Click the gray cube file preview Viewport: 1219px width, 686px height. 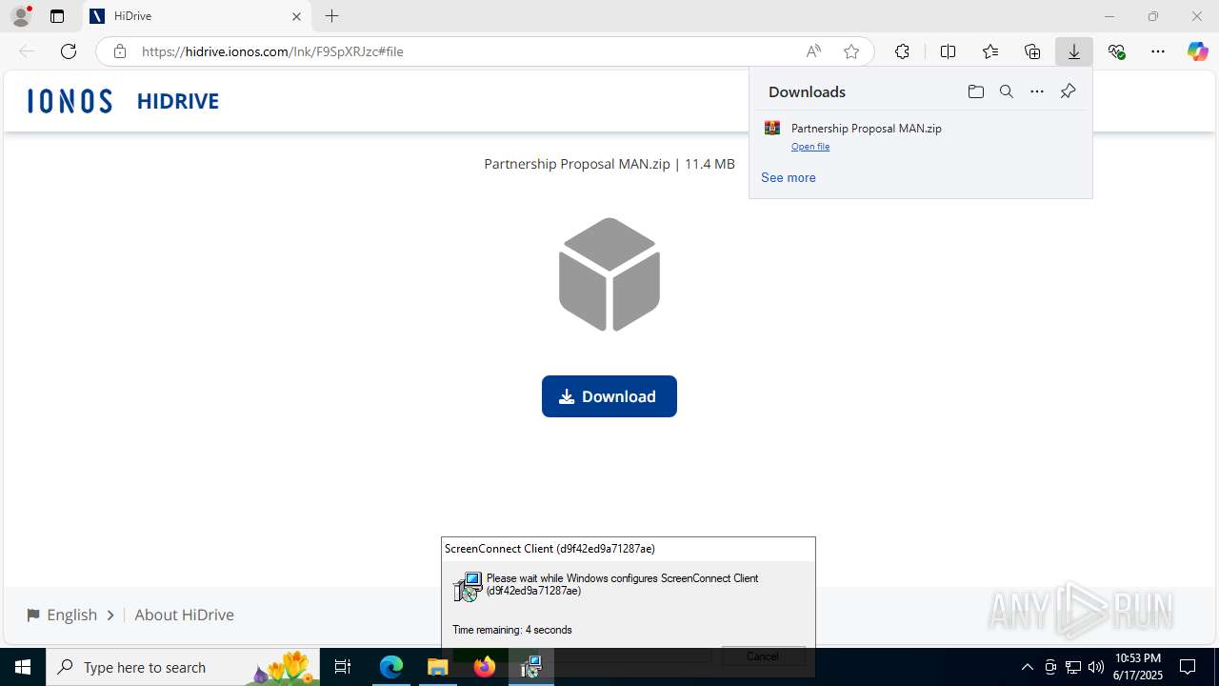click(x=609, y=274)
